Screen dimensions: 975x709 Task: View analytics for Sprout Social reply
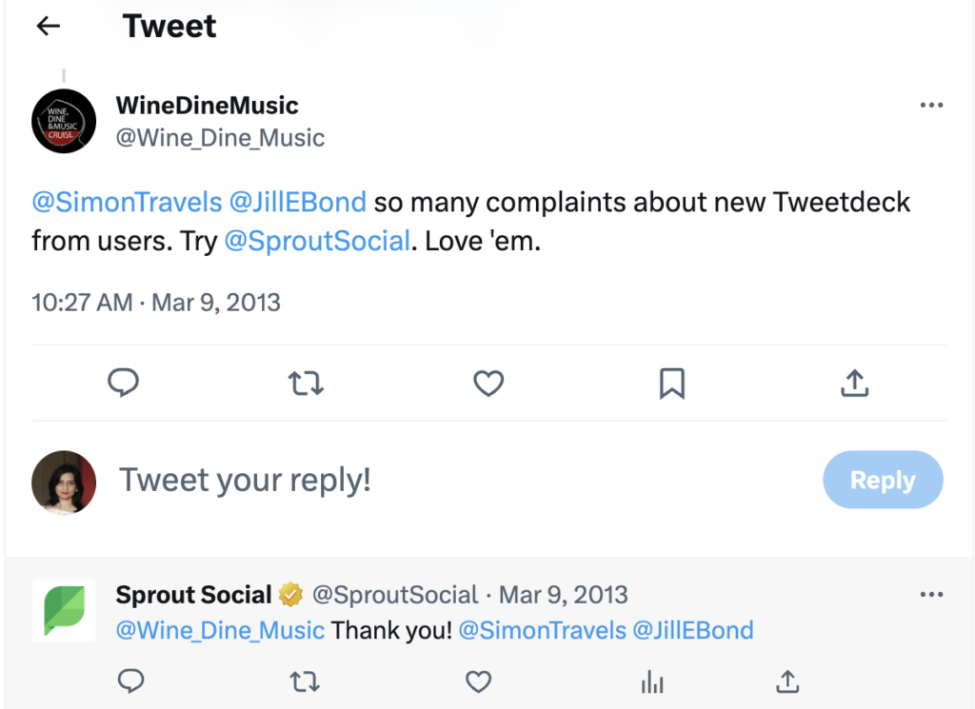click(652, 681)
